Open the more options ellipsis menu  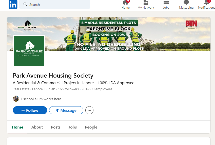tap(89, 110)
